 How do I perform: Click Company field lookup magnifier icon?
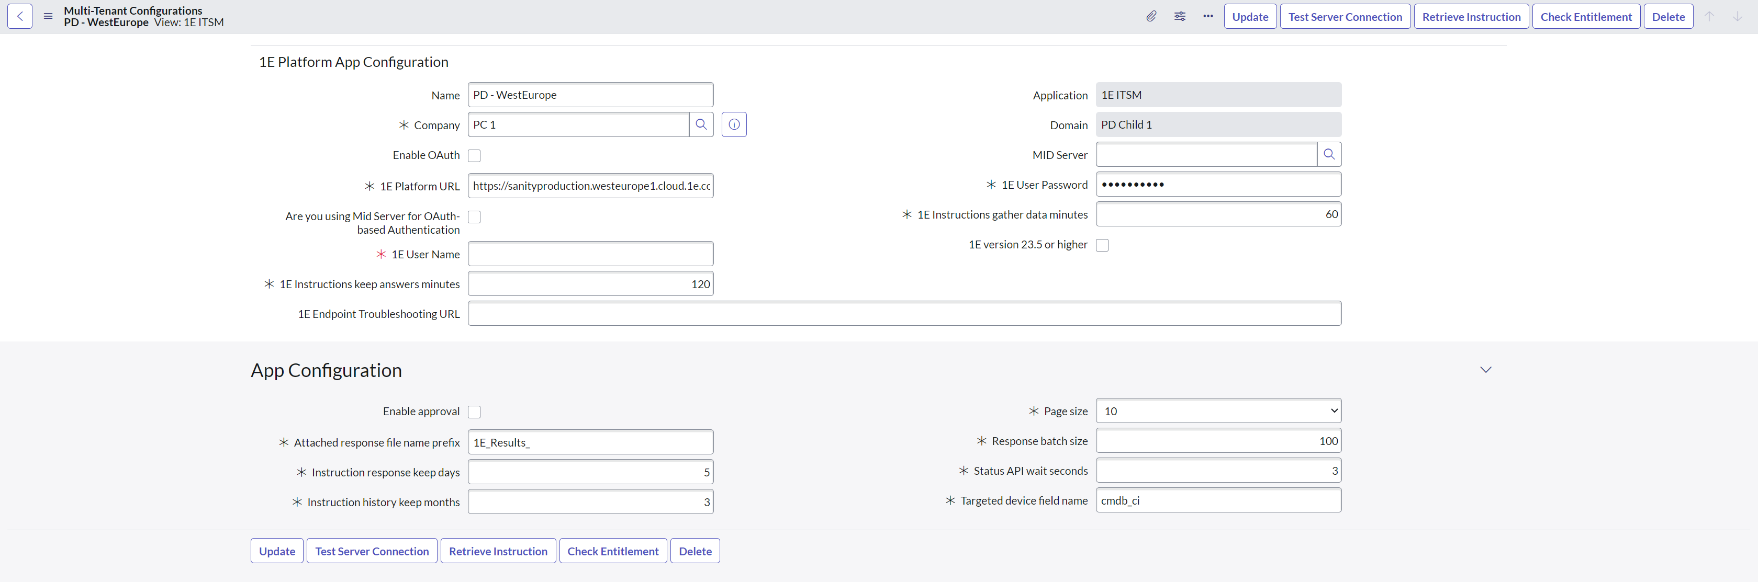(x=701, y=124)
